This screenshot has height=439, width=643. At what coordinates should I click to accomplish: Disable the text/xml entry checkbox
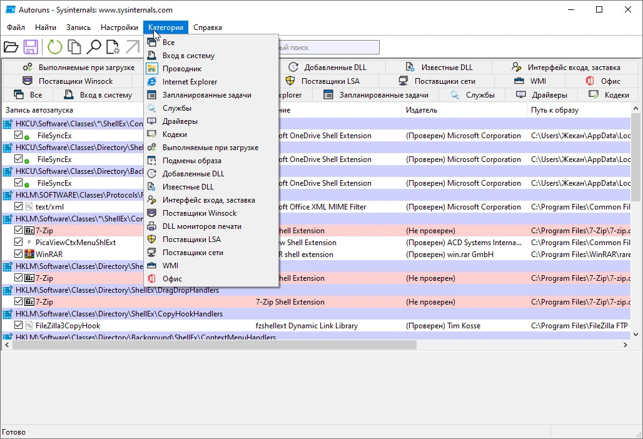click(x=18, y=206)
